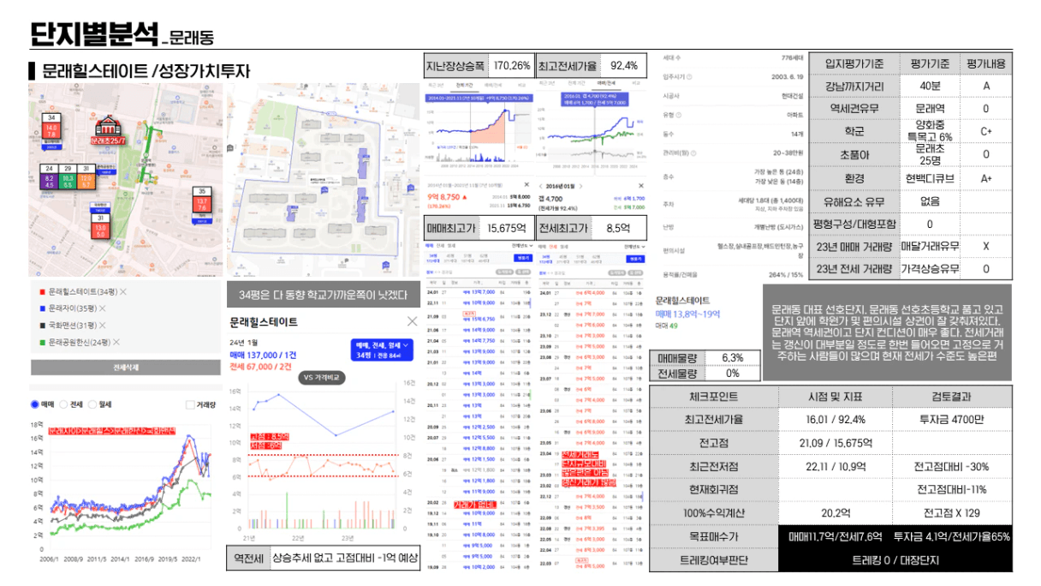Click the 지난장상승폭 label

point(455,66)
